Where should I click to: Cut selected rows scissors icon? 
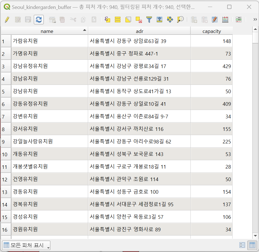(73, 20)
